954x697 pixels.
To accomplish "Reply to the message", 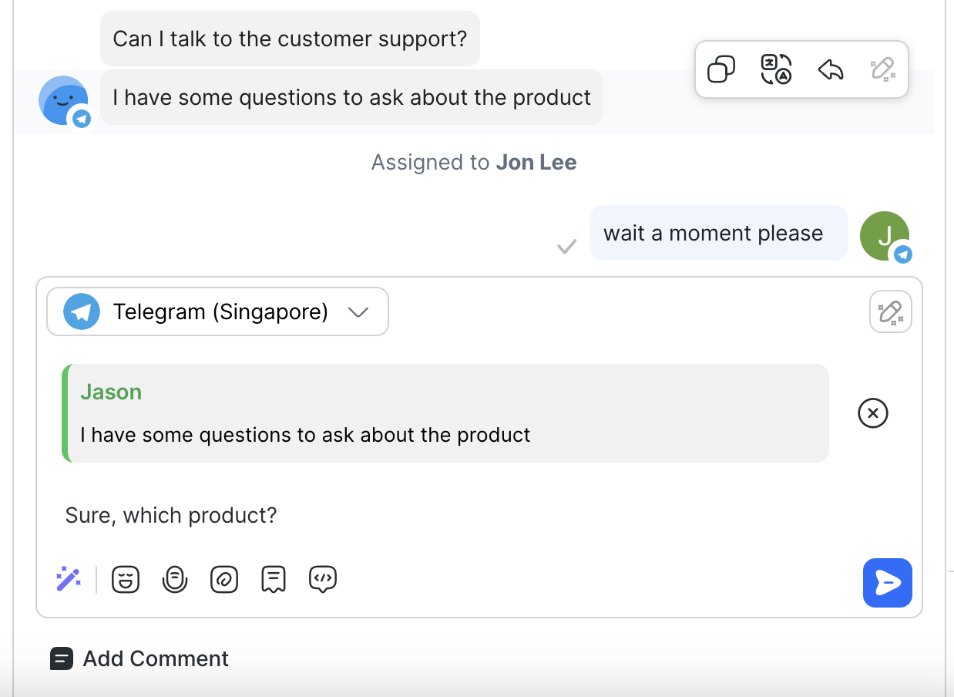I will pyautogui.click(x=830, y=69).
